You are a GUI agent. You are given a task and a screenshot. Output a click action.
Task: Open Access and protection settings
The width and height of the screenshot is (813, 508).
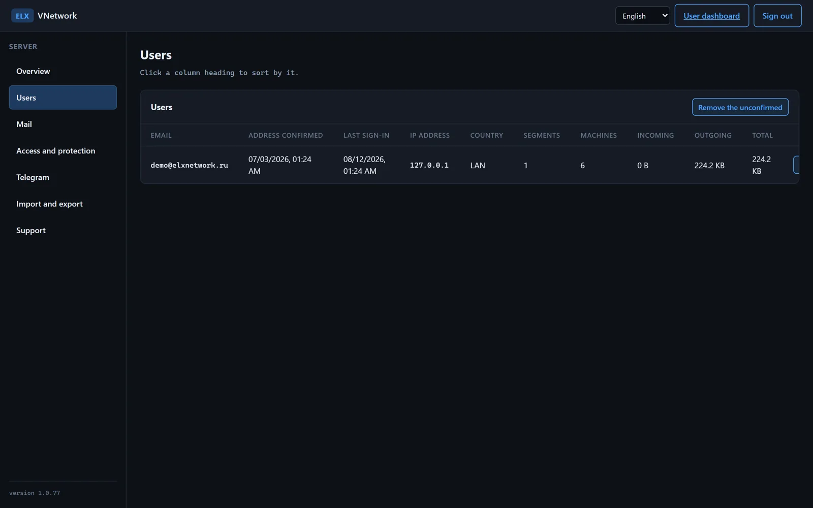coord(62,151)
